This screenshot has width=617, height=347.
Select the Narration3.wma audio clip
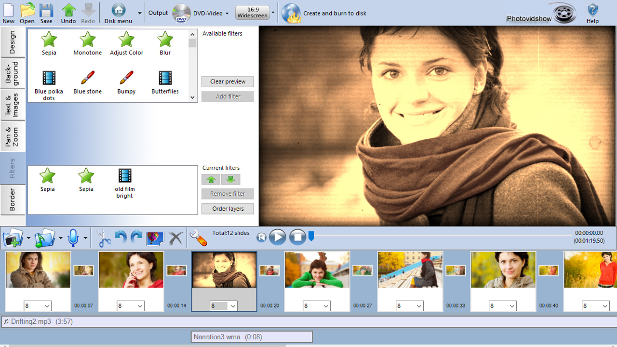tap(252, 336)
